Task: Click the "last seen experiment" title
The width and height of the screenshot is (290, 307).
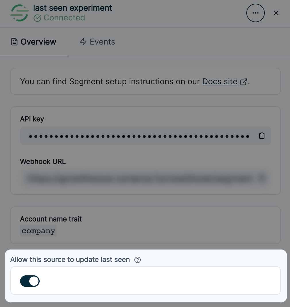Action: click(x=73, y=8)
